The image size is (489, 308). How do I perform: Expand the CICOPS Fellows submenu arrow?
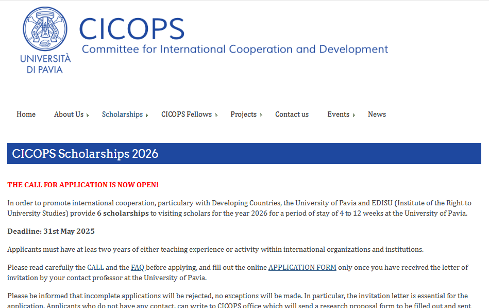point(216,115)
